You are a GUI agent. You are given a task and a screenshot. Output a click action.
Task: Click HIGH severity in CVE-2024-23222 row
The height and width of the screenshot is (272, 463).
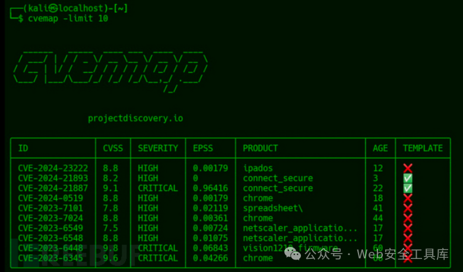click(148, 168)
